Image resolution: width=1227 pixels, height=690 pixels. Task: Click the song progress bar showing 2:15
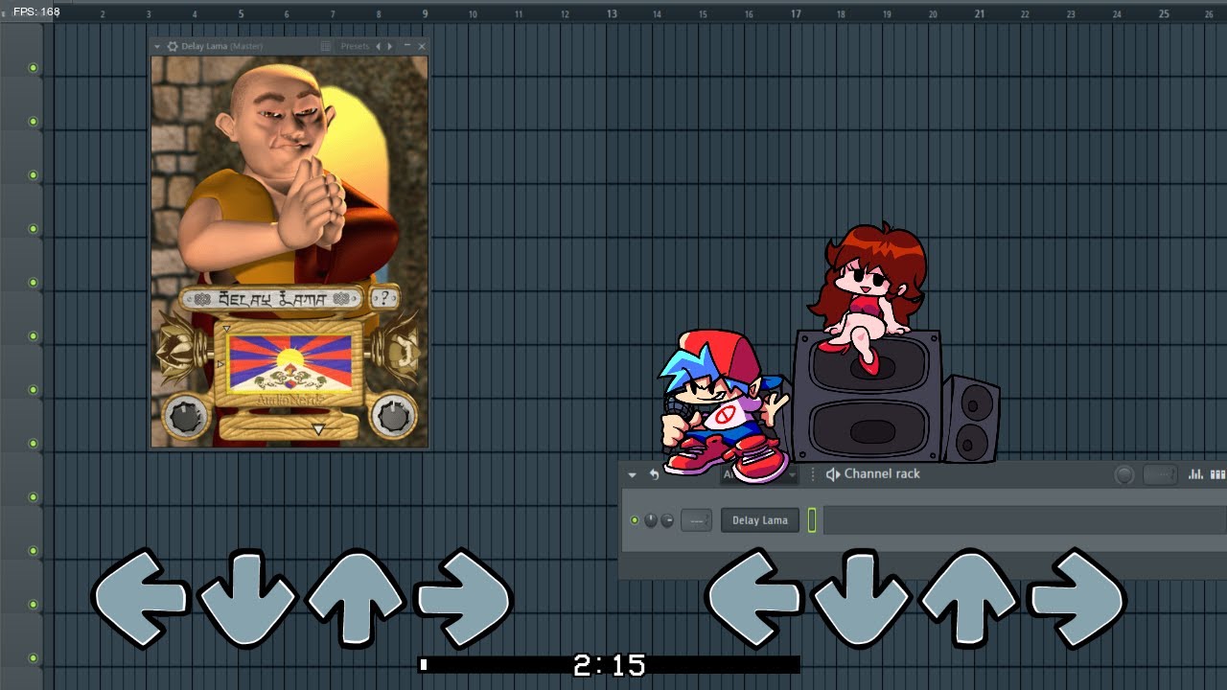[609, 664]
